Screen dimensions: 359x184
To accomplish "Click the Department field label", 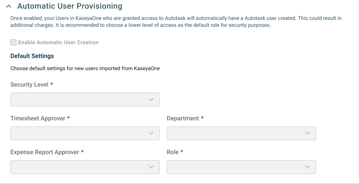I will click(x=183, y=118).
